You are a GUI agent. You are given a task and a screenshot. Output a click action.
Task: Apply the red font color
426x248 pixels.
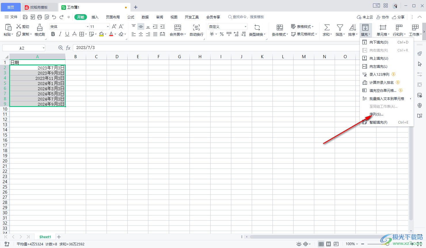coord(111,34)
